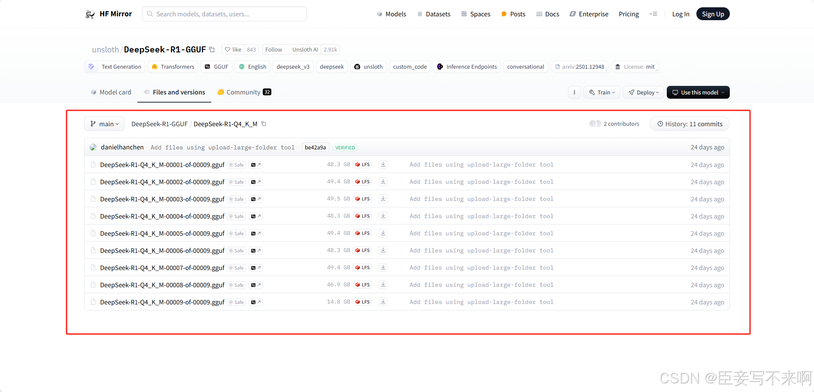Download DeepSeek-R1-Q4_K_M-00004-of-00009.gguf file

pyautogui.click(x=383, y=216)
